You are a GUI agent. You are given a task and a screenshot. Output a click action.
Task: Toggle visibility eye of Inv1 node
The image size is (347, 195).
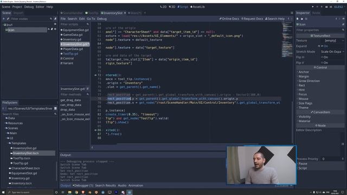55,24
